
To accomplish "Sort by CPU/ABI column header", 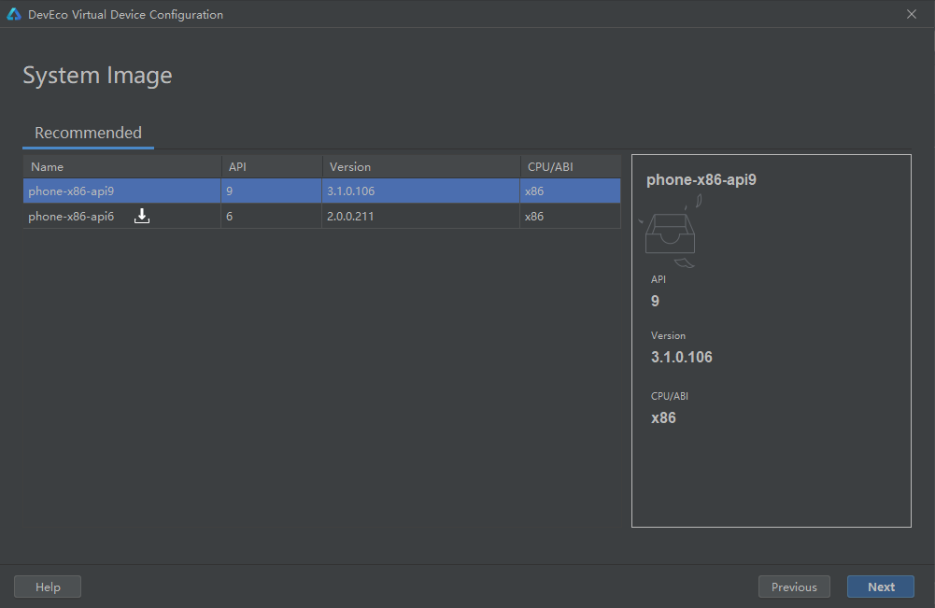I will (x=570, y=167).
